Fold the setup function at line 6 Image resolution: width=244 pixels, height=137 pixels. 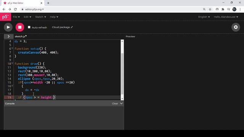click(12, 49)
